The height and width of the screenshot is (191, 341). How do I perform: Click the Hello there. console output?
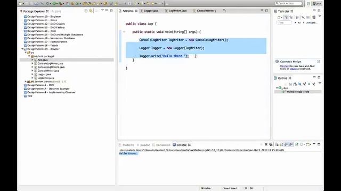[128, 153]
